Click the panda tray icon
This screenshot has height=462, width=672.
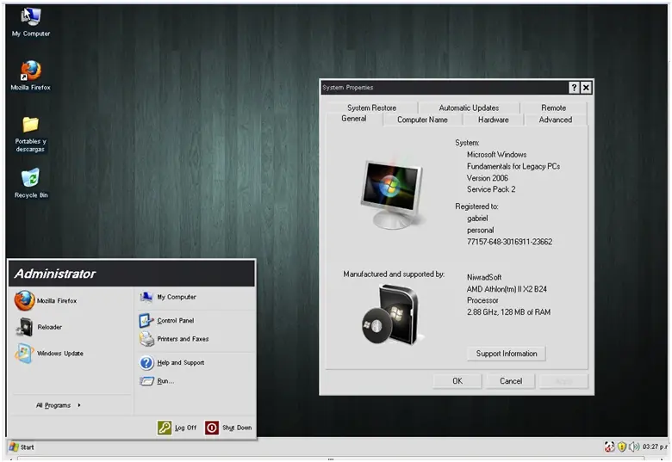coord(609,447)
